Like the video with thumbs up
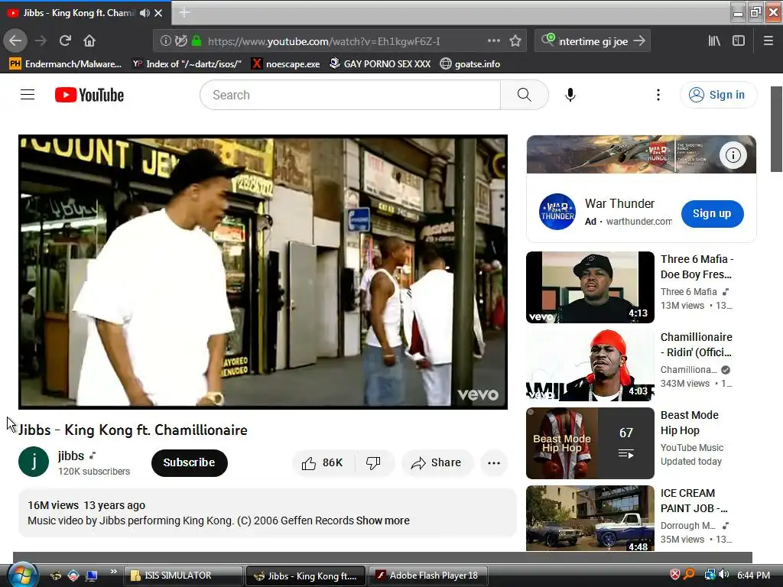The image size is (783, 587). pos(323,462)
